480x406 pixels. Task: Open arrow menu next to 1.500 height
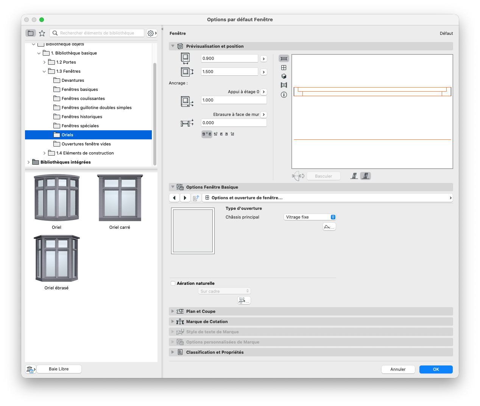(264, 72)
